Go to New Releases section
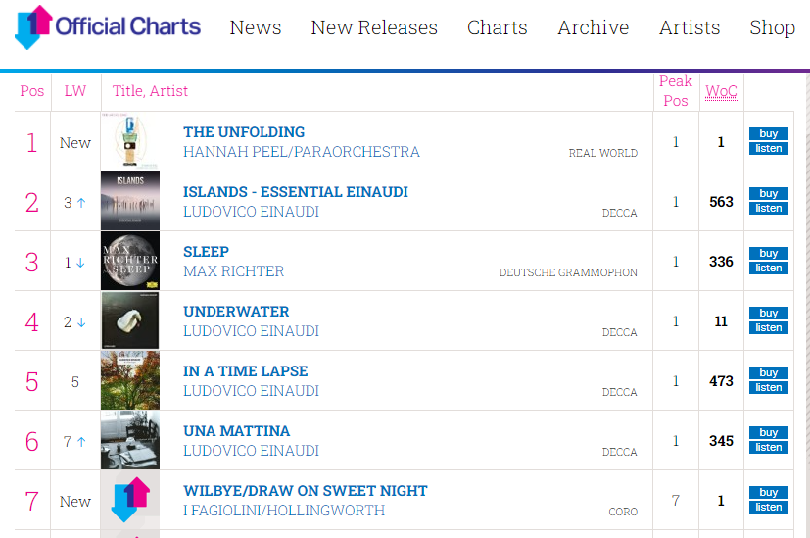 (374, 27)
